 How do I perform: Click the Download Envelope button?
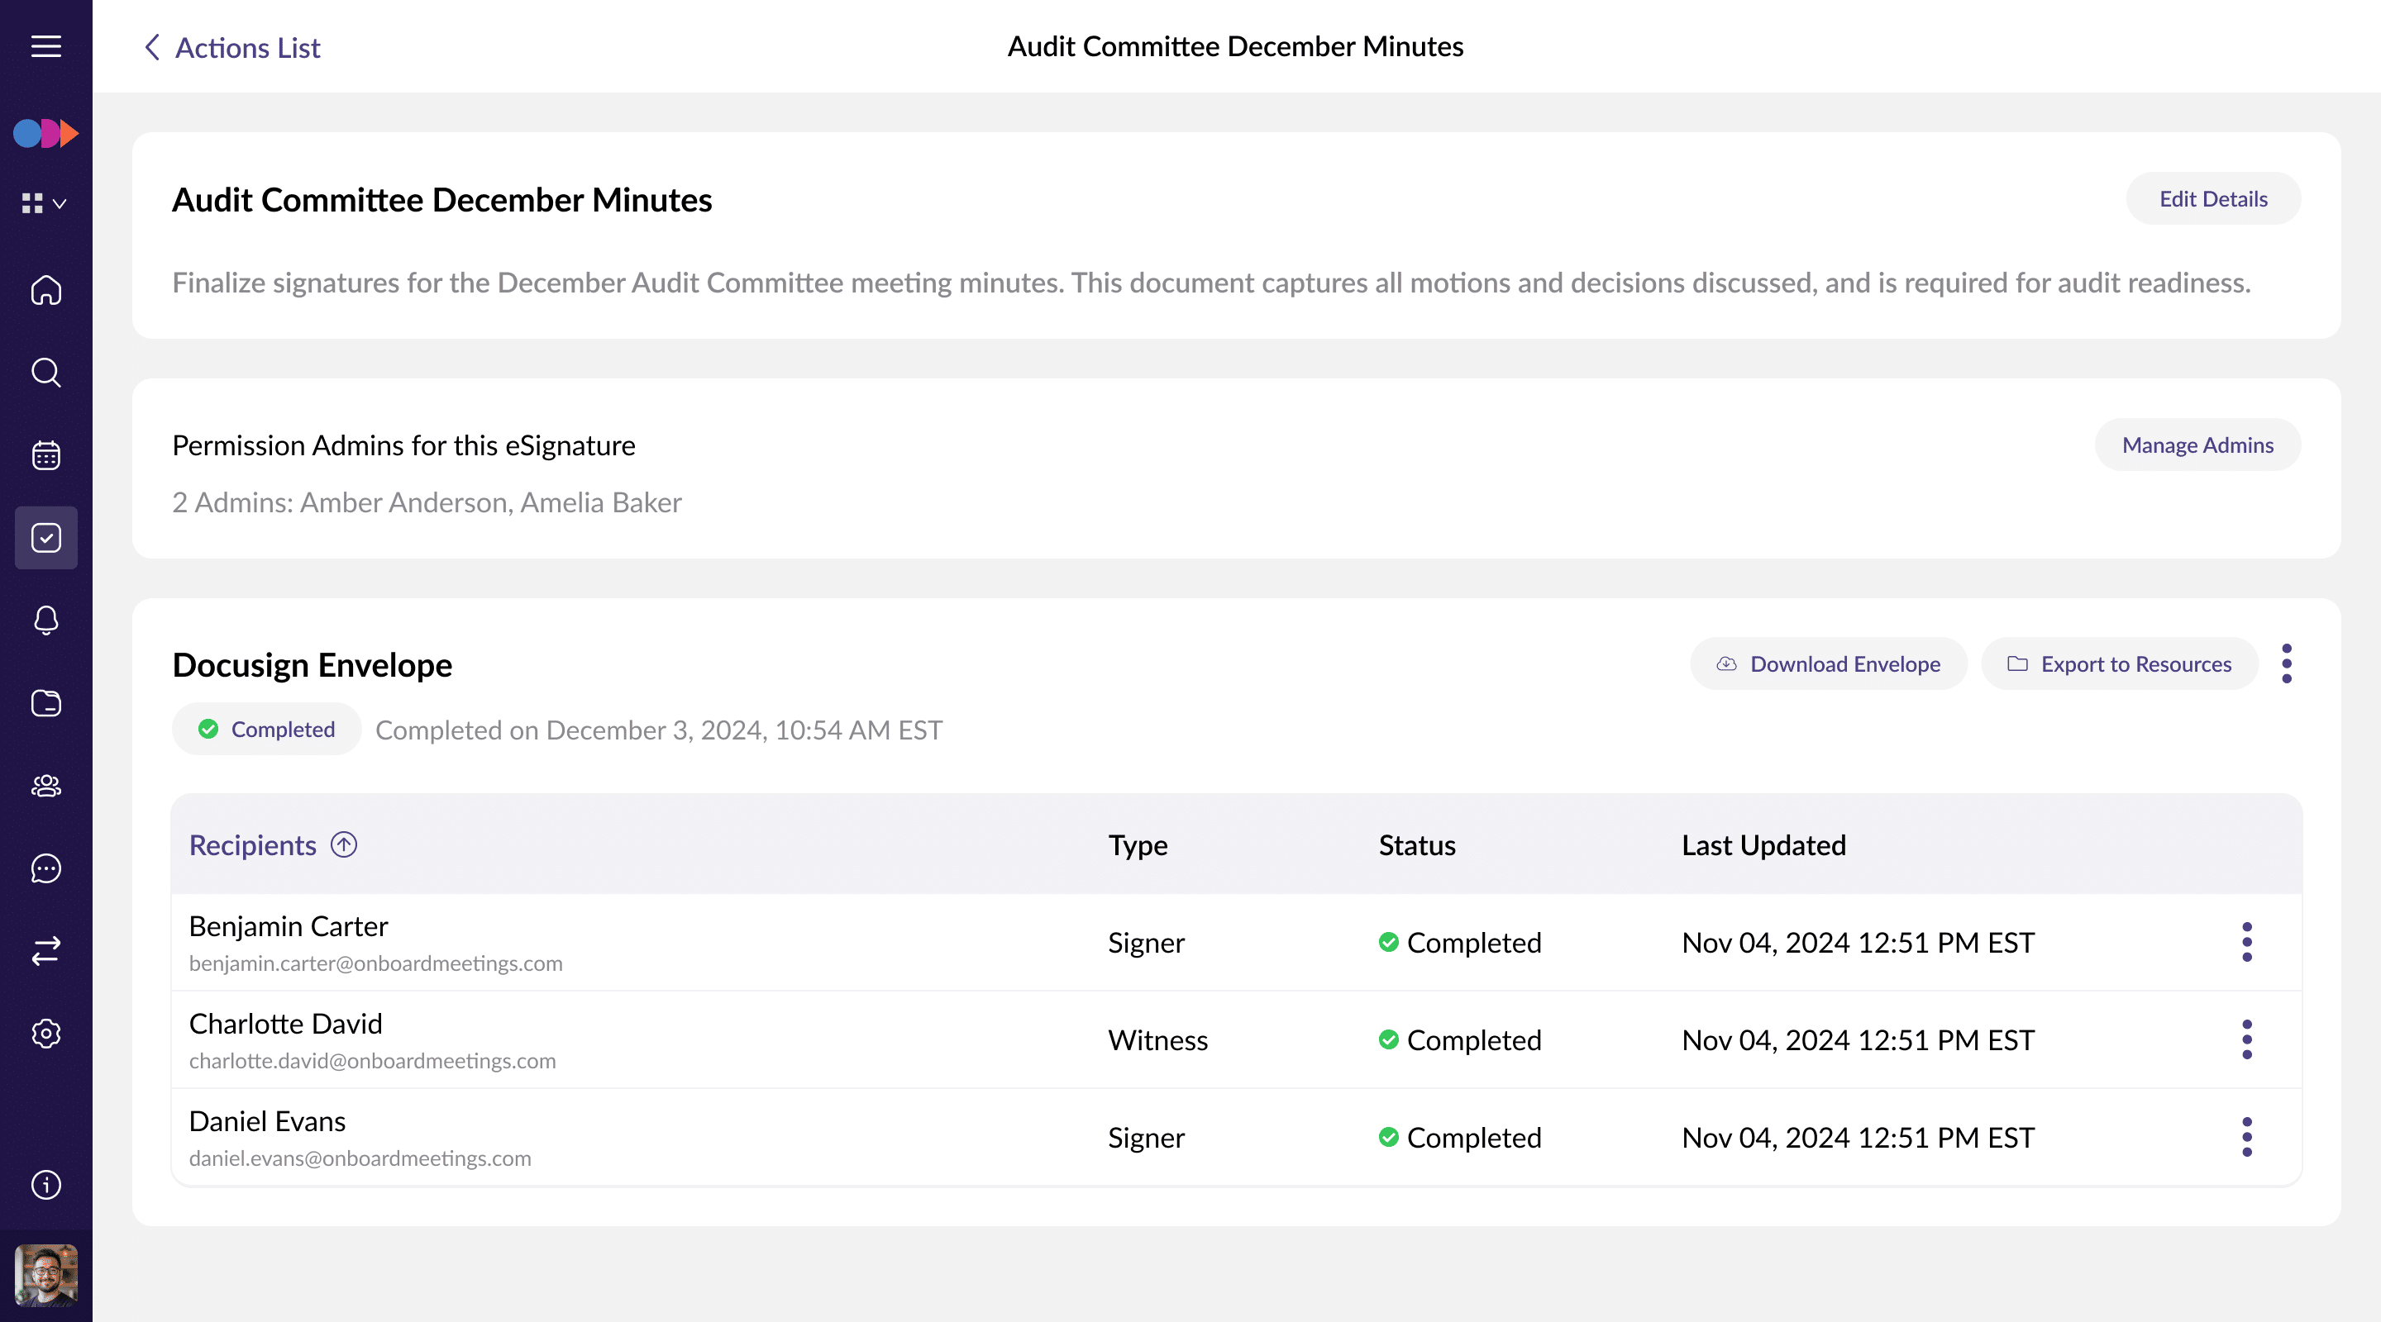[1827, 663]
